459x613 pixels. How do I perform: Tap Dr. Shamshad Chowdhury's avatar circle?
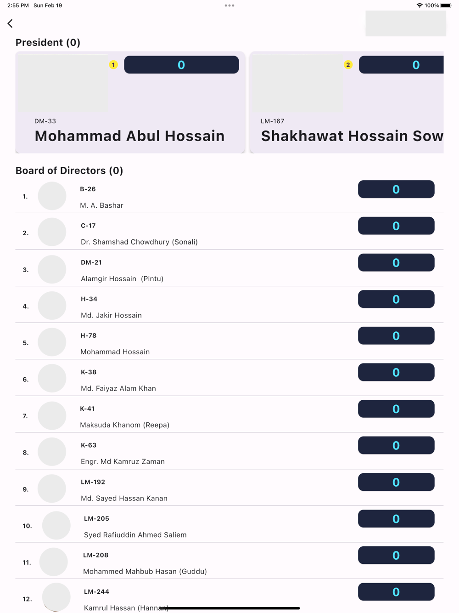click(52, 233)
